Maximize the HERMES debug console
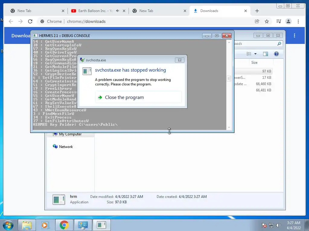309x231 pixels. 217,35
